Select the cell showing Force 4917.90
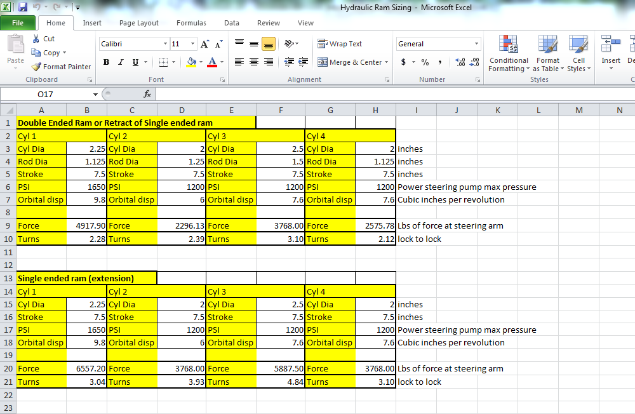The image size is (635, 414). click(86, 225)
